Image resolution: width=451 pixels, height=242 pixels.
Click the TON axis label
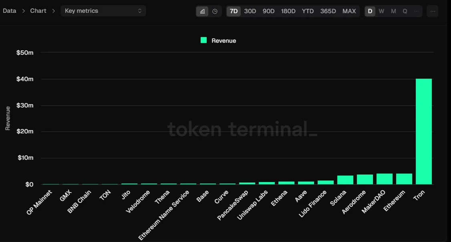(x=105, y=195)
